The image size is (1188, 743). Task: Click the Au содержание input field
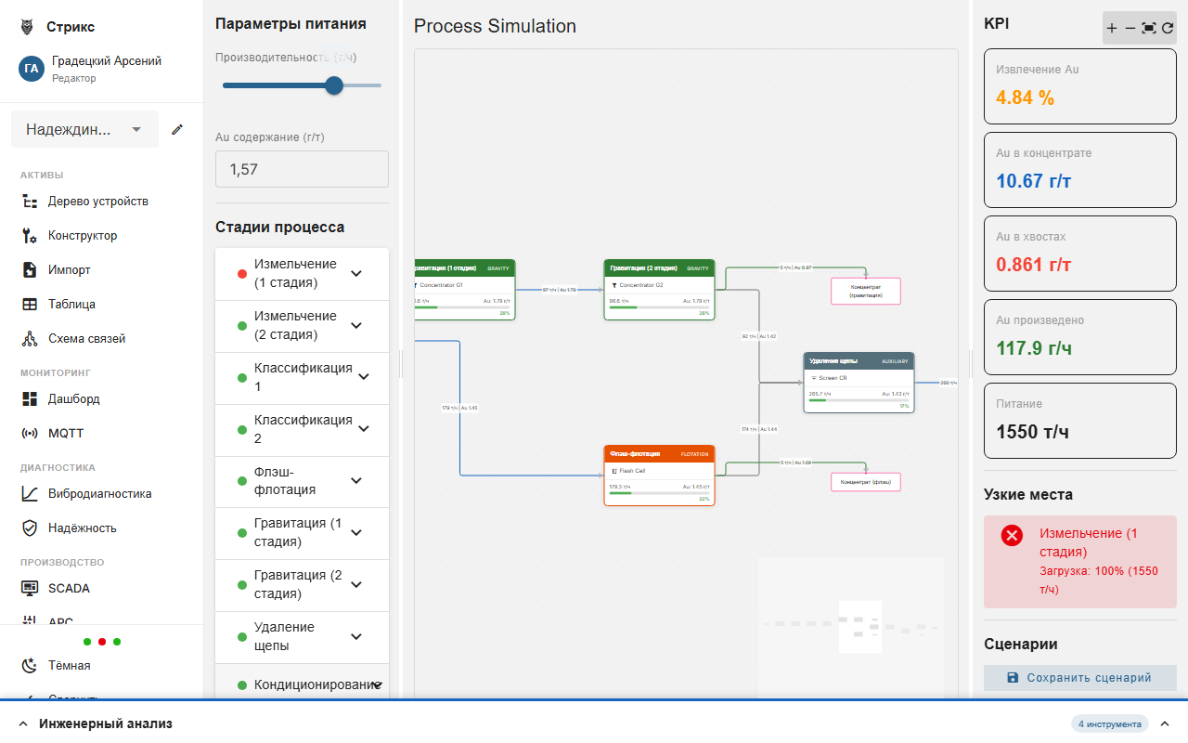tap(302, 169)
